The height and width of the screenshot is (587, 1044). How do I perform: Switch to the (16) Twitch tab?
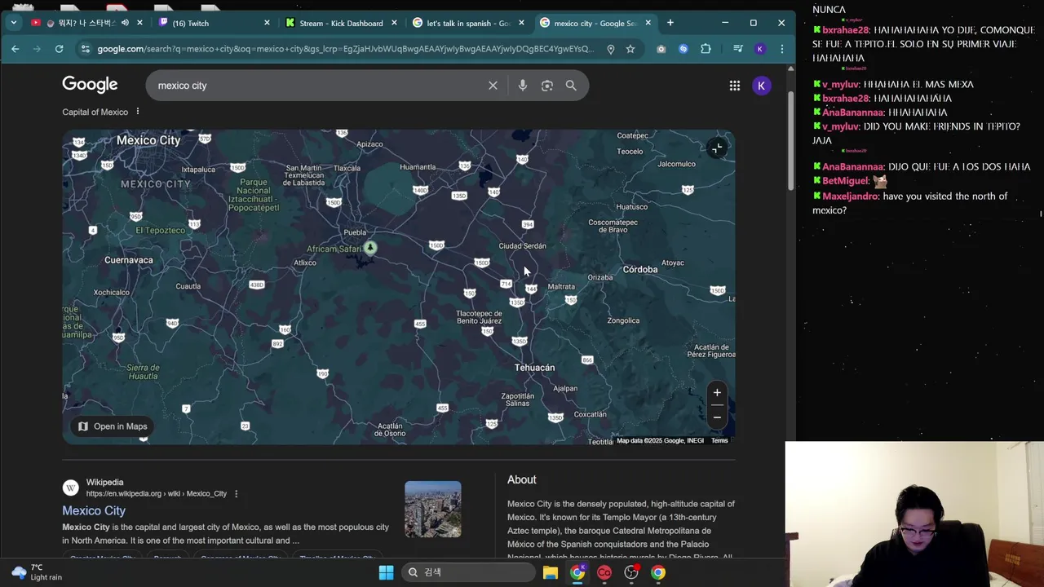[x=215, y=23]
